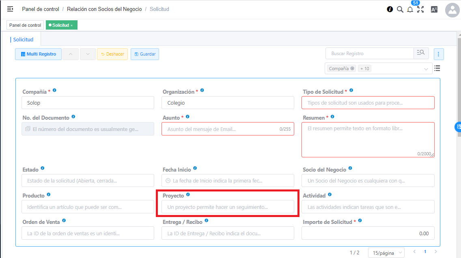The width and height of the screenshot is (461, 258).
Task: Go to previous record with up chevron
Action: [71, 54]
